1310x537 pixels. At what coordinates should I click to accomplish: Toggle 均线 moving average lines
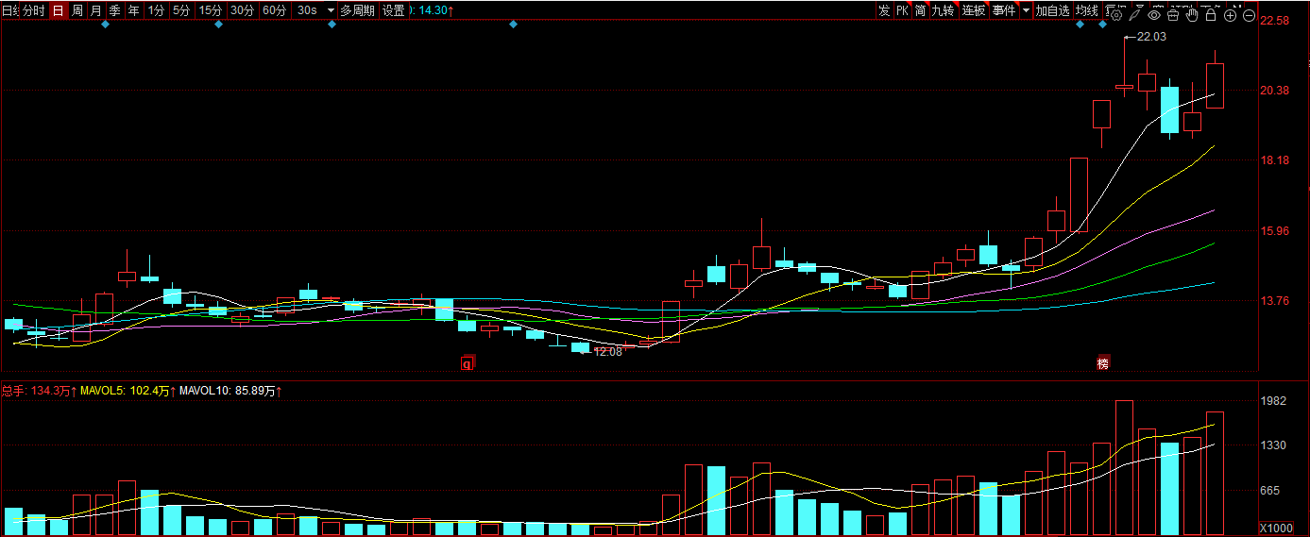(1087, 10)
